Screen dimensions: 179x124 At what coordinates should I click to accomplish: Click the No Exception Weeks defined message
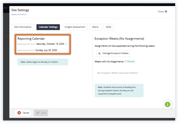[118, 73]
